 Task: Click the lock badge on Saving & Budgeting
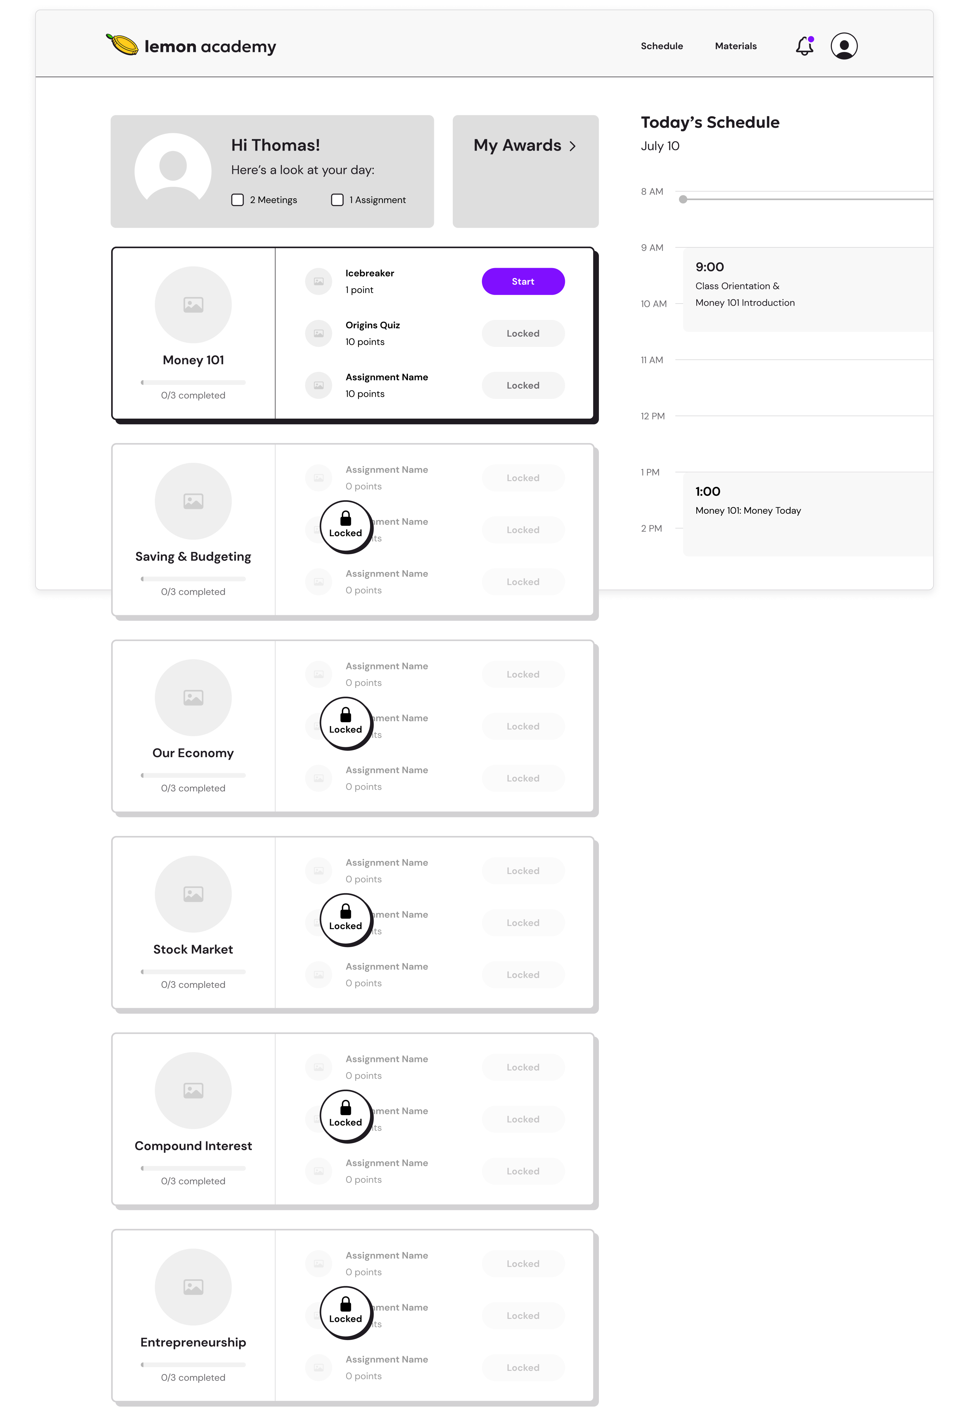(x=345, y=527)
